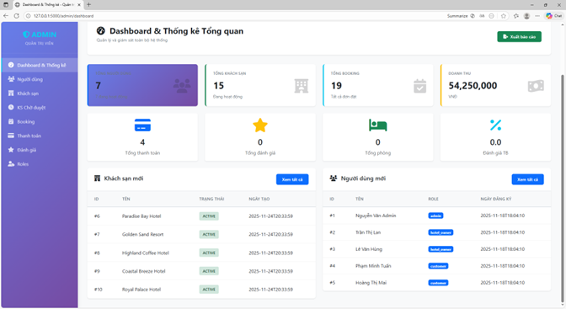Open a new browser tab with plus
The height and width of the screenshot is (309, 566).
click(x=88, y=5)
